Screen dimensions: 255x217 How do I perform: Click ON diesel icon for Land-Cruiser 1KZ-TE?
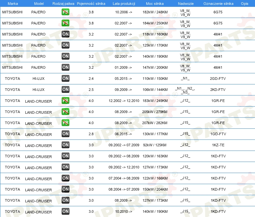point(65,145)
